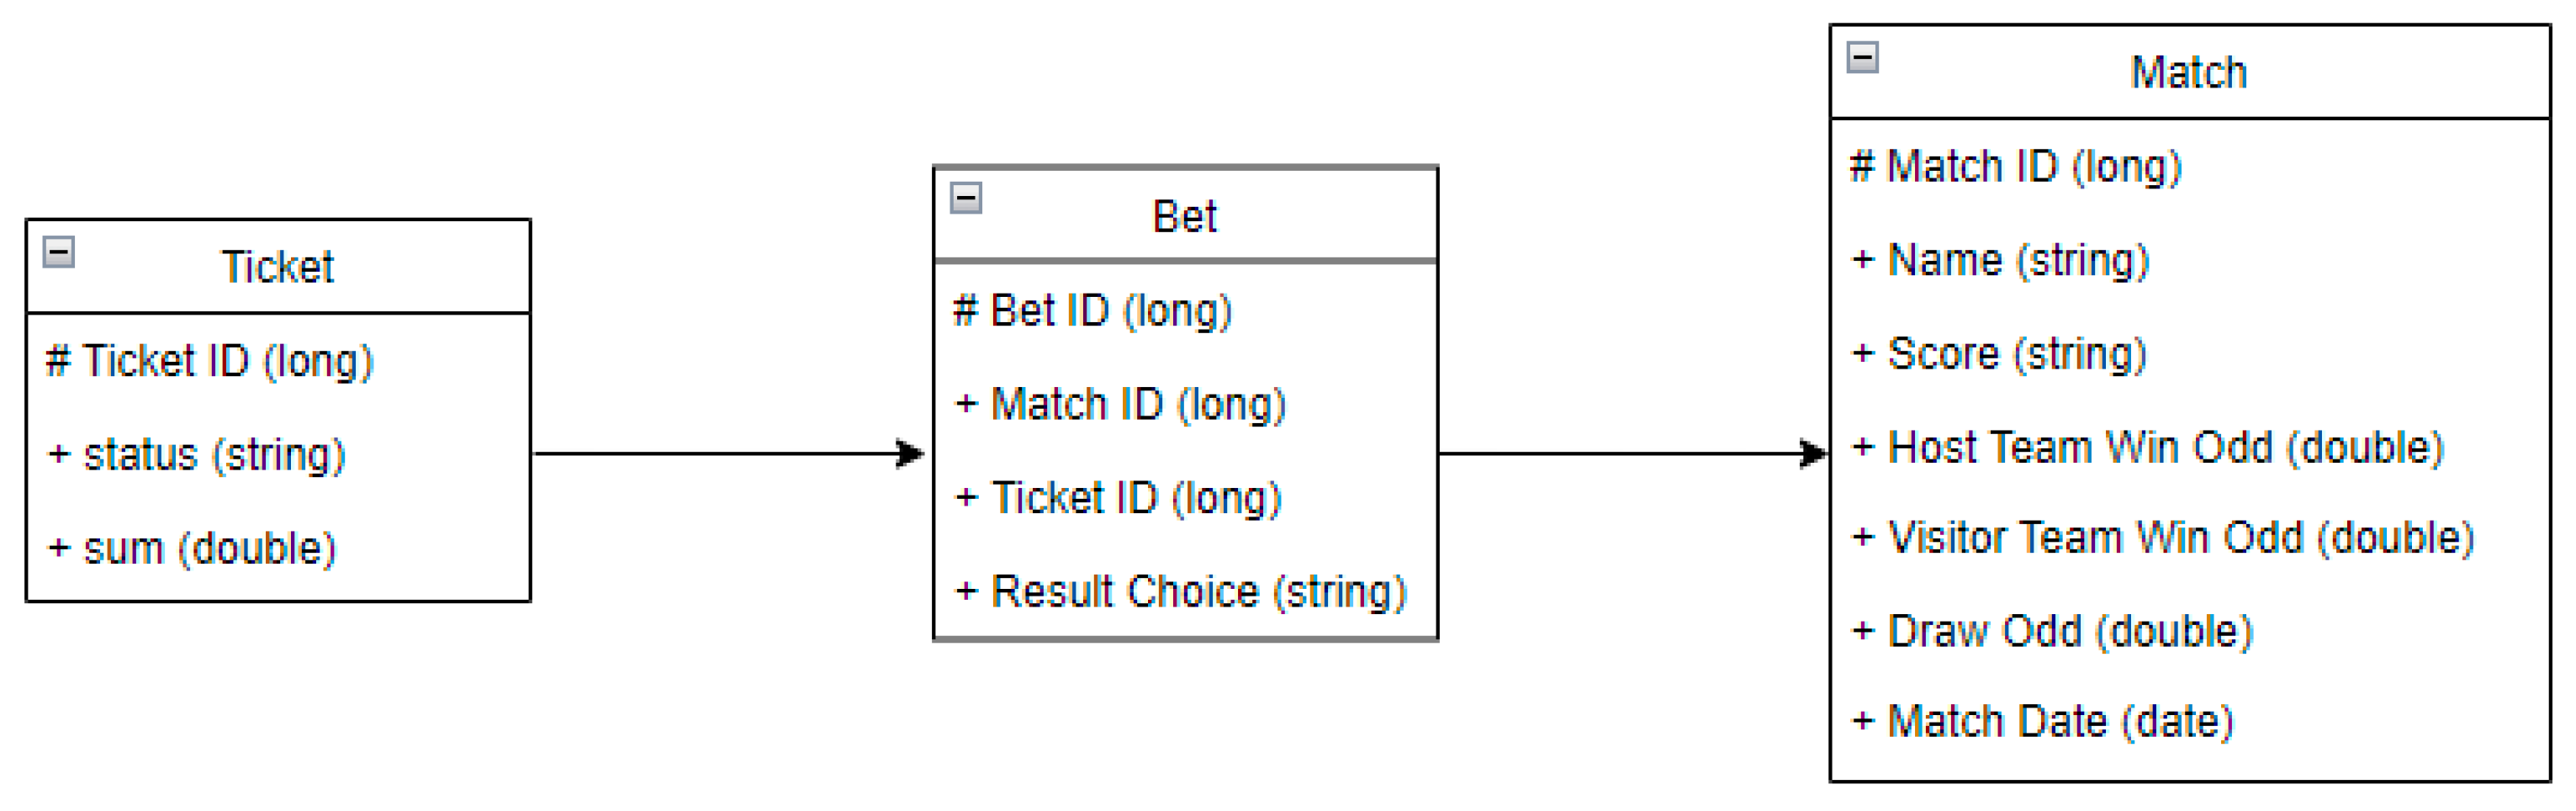
Task: Collapse the Match class box
Action: pos(1862,57)
